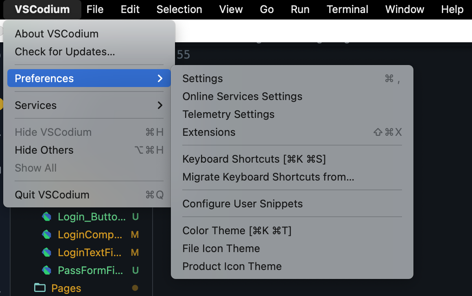Click the Preferences menu entry
The height and width of the screenshot is (296, 472).
click(89, 78)
